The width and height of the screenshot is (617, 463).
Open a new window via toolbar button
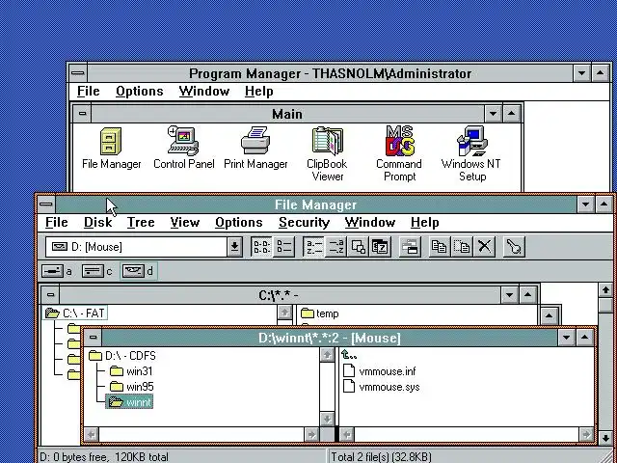[410, 247]
